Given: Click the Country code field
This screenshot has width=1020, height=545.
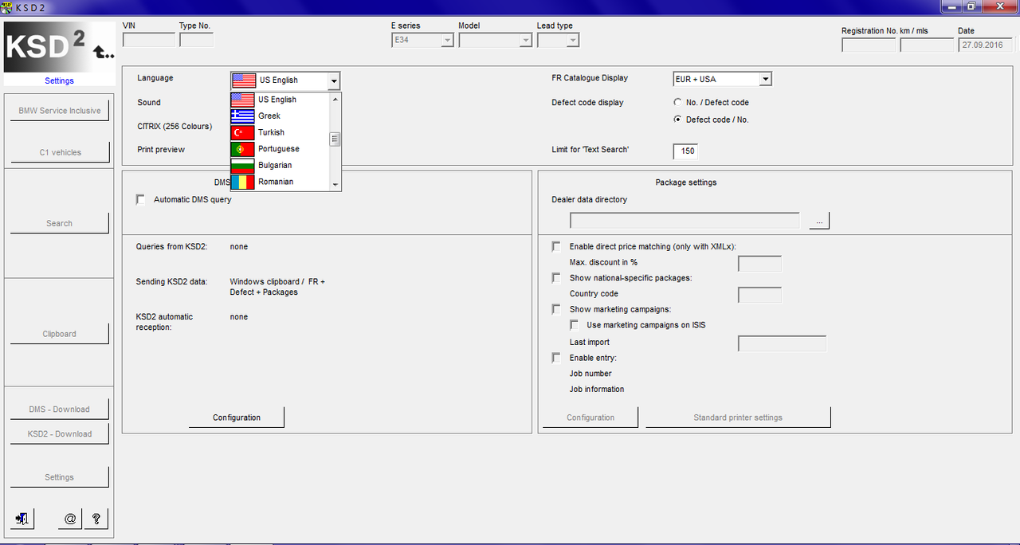Looking at the screenshot, I should (x=759, y=296).
